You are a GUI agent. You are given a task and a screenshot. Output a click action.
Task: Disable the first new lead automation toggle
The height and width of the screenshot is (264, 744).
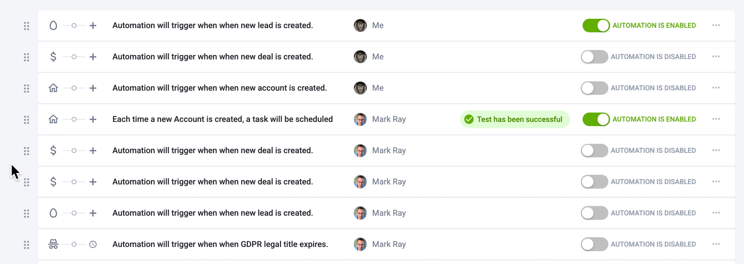(x=596, y=25)
